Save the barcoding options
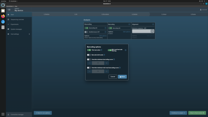This screenshot has height=117, width=208. click(122, 77)
